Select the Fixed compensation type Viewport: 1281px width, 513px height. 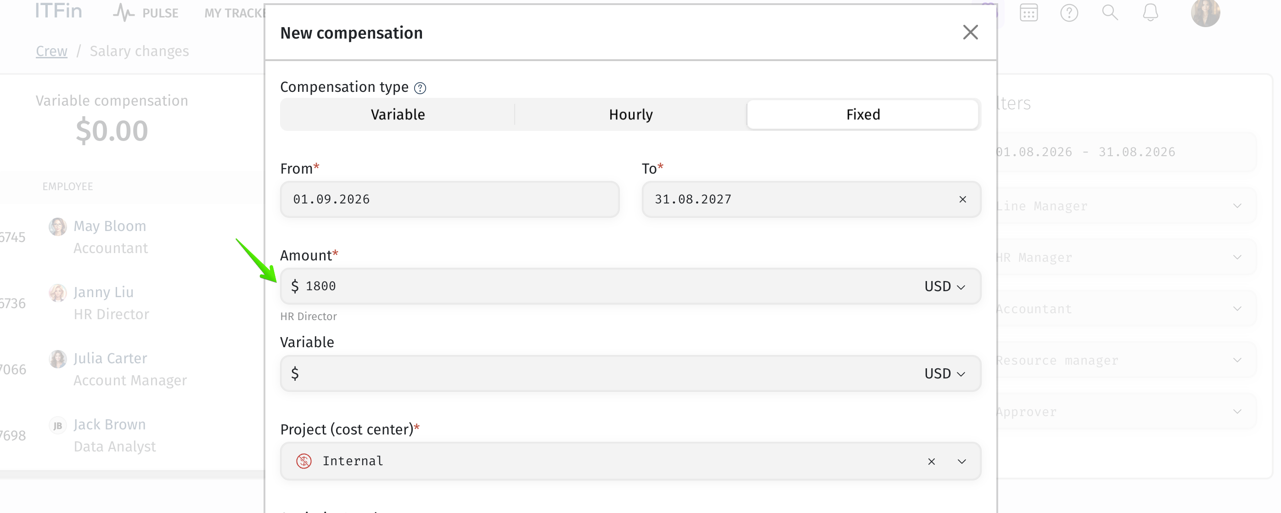[863, 114]
